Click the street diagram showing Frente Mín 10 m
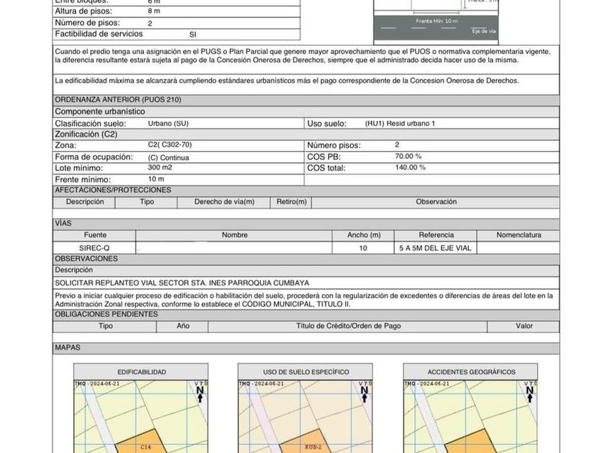Viewport: 604px width, 453px height. (436, 21)
